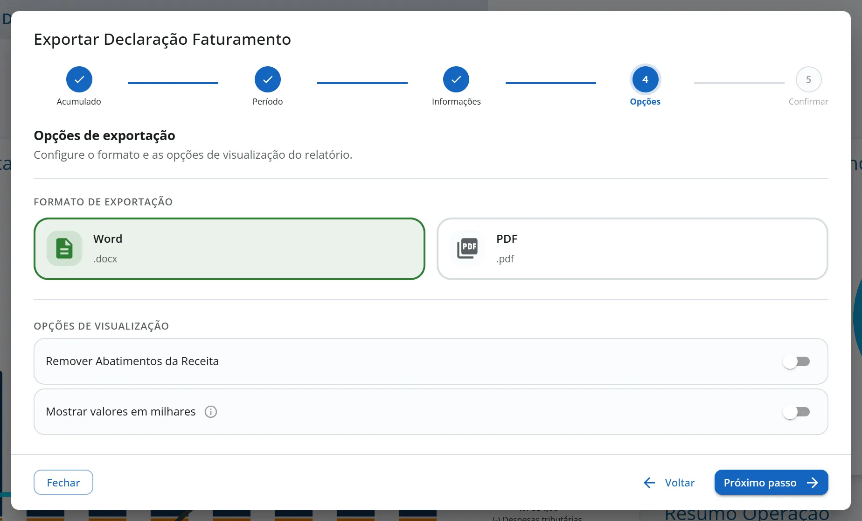Click the PDF file icon
The height and width of the screenshot is (521, 862).
coord(467,248)
